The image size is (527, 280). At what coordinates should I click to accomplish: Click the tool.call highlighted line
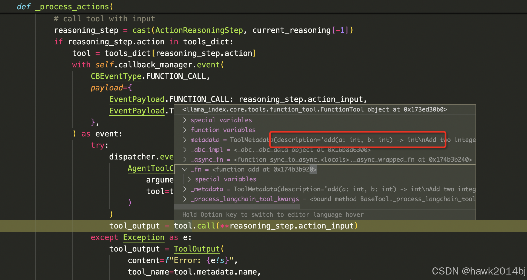(263, 226)
